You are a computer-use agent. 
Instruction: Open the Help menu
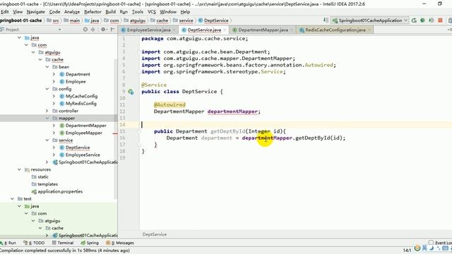point(185,12)
